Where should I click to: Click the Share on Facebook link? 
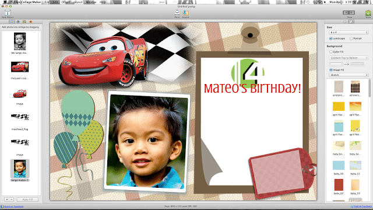click(x=13, y=206)
